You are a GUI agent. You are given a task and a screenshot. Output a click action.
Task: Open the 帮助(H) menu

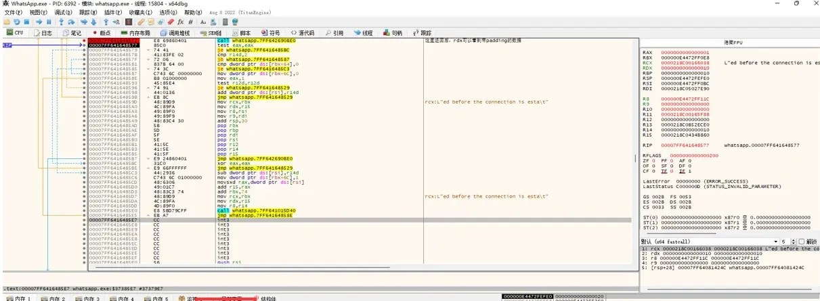click(193, 12)
